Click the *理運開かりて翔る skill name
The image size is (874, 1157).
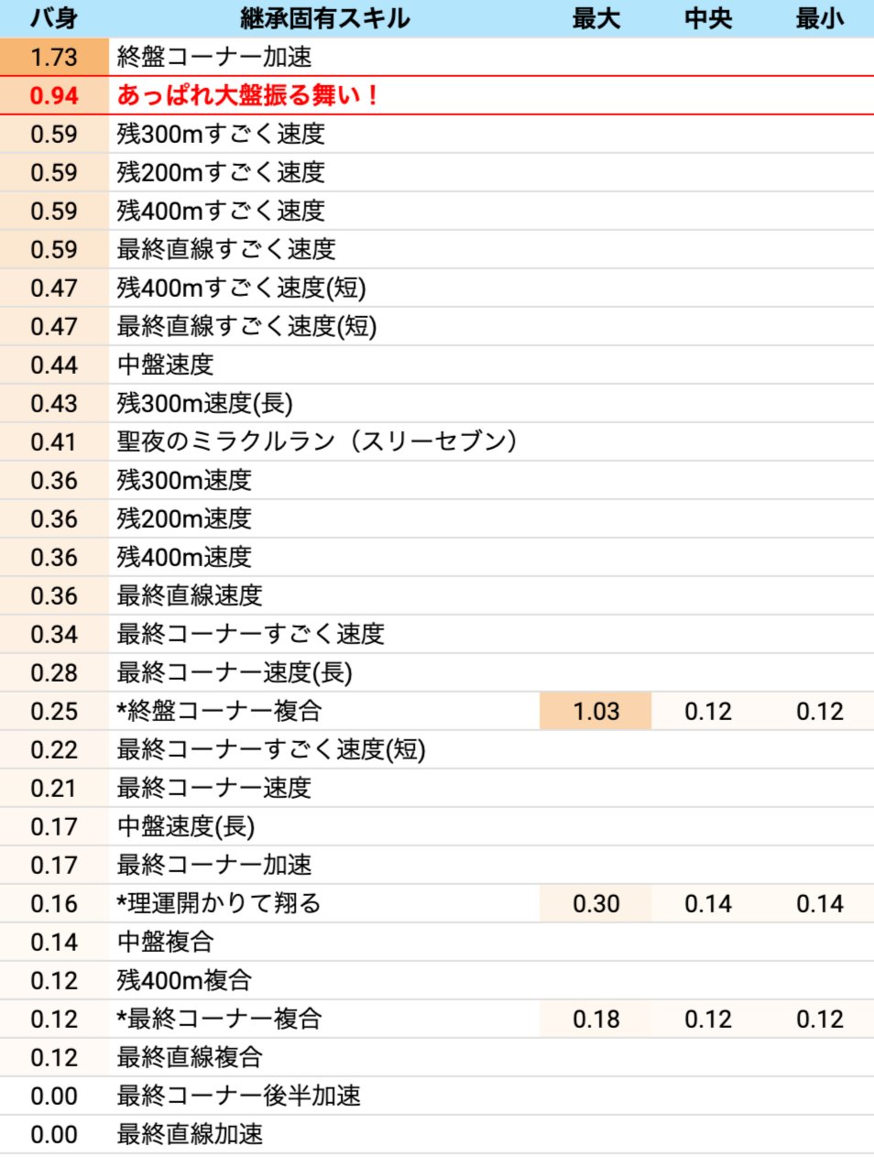click(219, 903)
